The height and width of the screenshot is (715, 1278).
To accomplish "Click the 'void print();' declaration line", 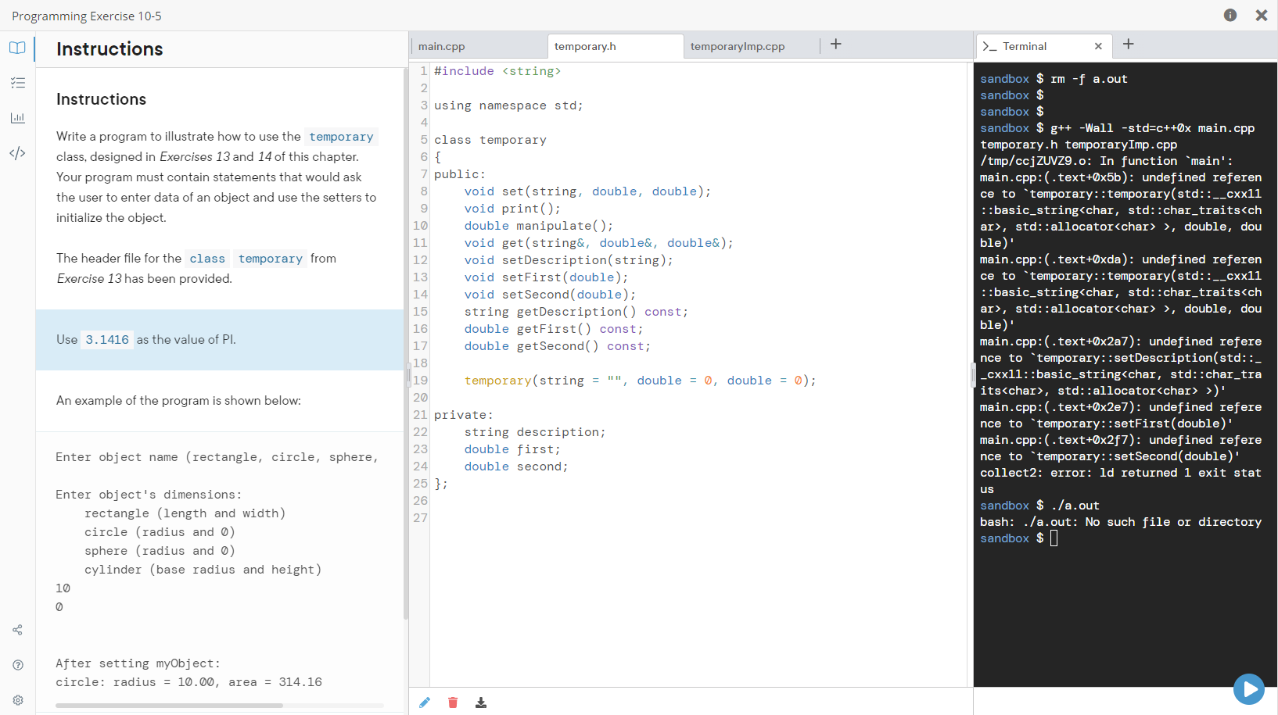I will (x=512, y=209).
